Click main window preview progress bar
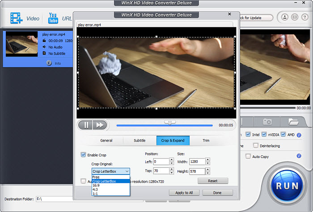 pyautogui.click(x=267, y=108)
